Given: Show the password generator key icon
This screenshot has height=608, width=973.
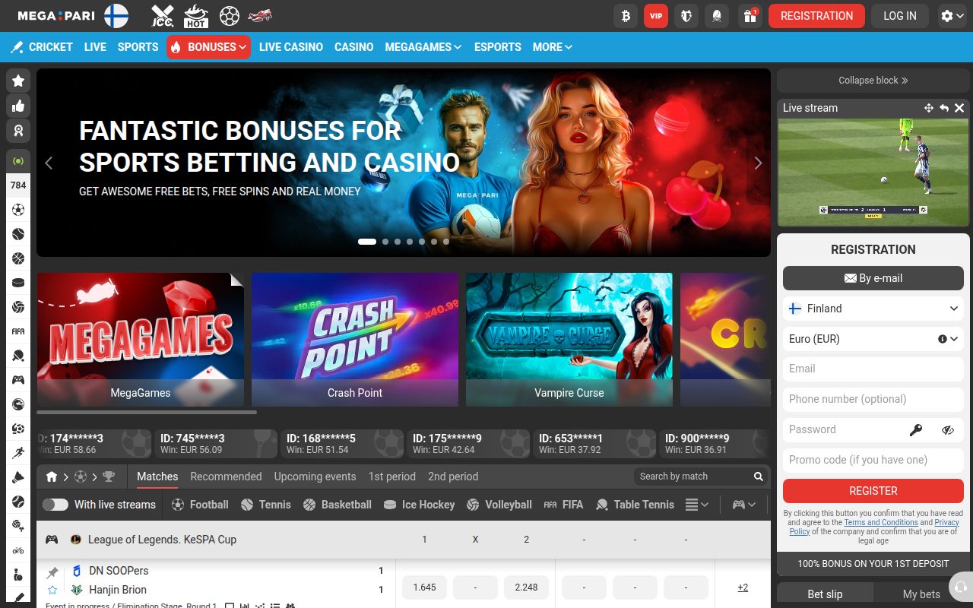Looking at the screenshot, I should tap(916, 430).
